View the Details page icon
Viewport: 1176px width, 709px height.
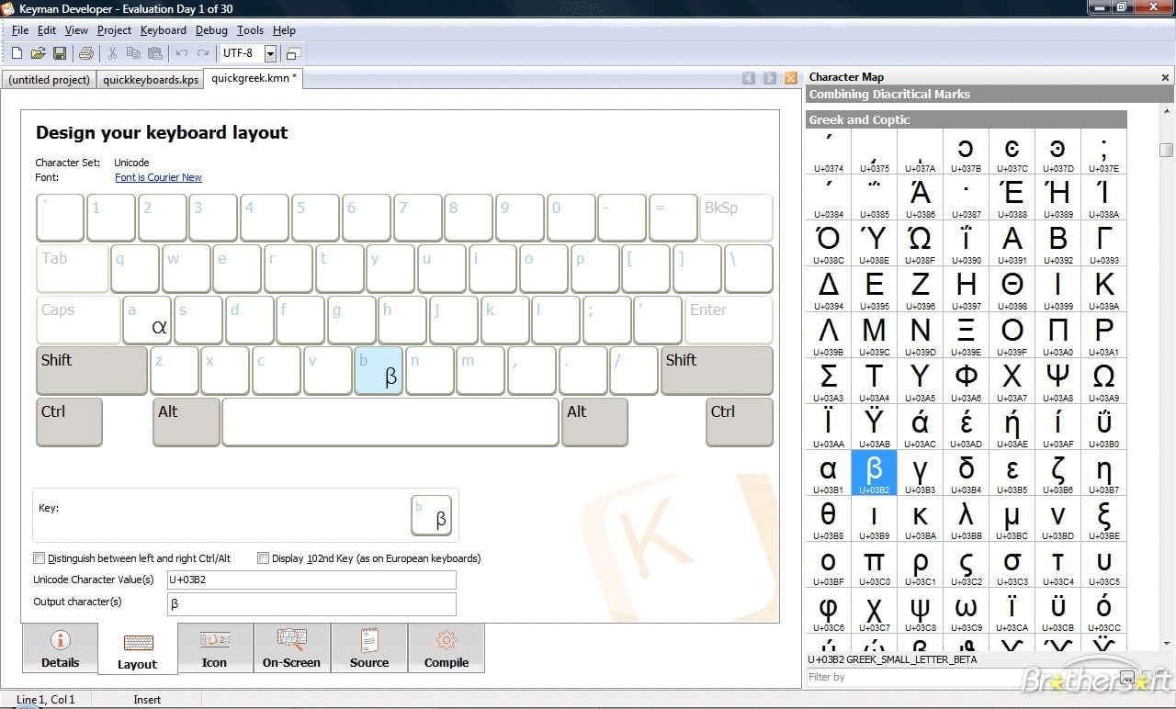(x=60, y=648)
